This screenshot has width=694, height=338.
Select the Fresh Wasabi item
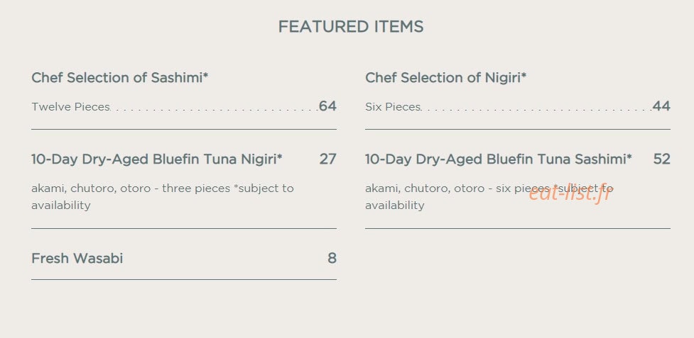77,258
